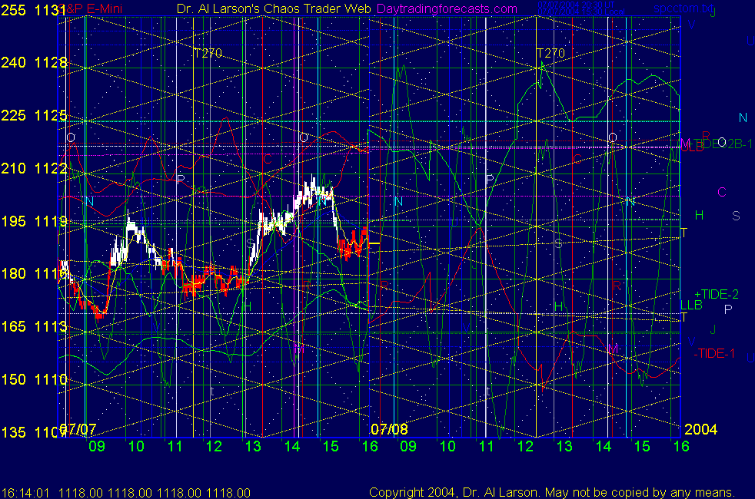Click the 135 1107 price axis label
The width and height of the screenshot is (755, 499).
(x=34, y=432)
